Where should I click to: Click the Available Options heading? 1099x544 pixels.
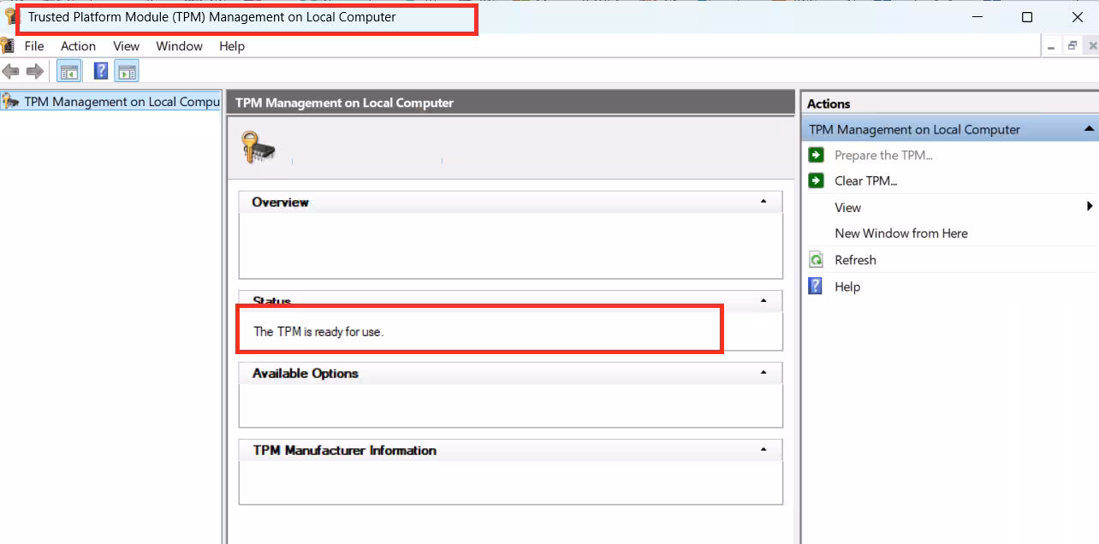pos(305,373)
